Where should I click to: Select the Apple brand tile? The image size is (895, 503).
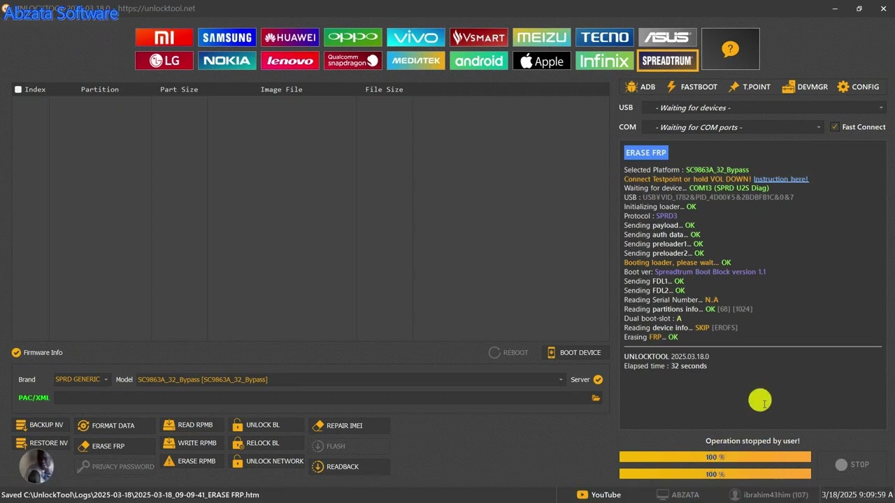[x=542, y=61]
